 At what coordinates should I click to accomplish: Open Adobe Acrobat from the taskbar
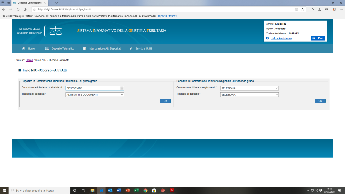click(171, 191)
